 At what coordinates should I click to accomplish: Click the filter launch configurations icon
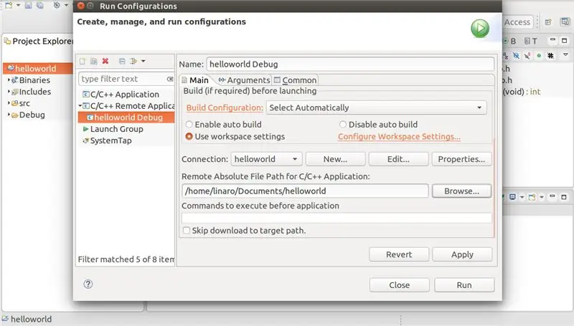(x=134, y=61)
